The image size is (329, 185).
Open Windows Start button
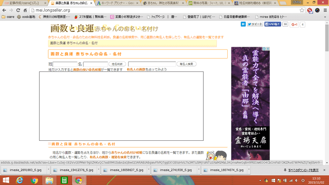pos(6,180)
